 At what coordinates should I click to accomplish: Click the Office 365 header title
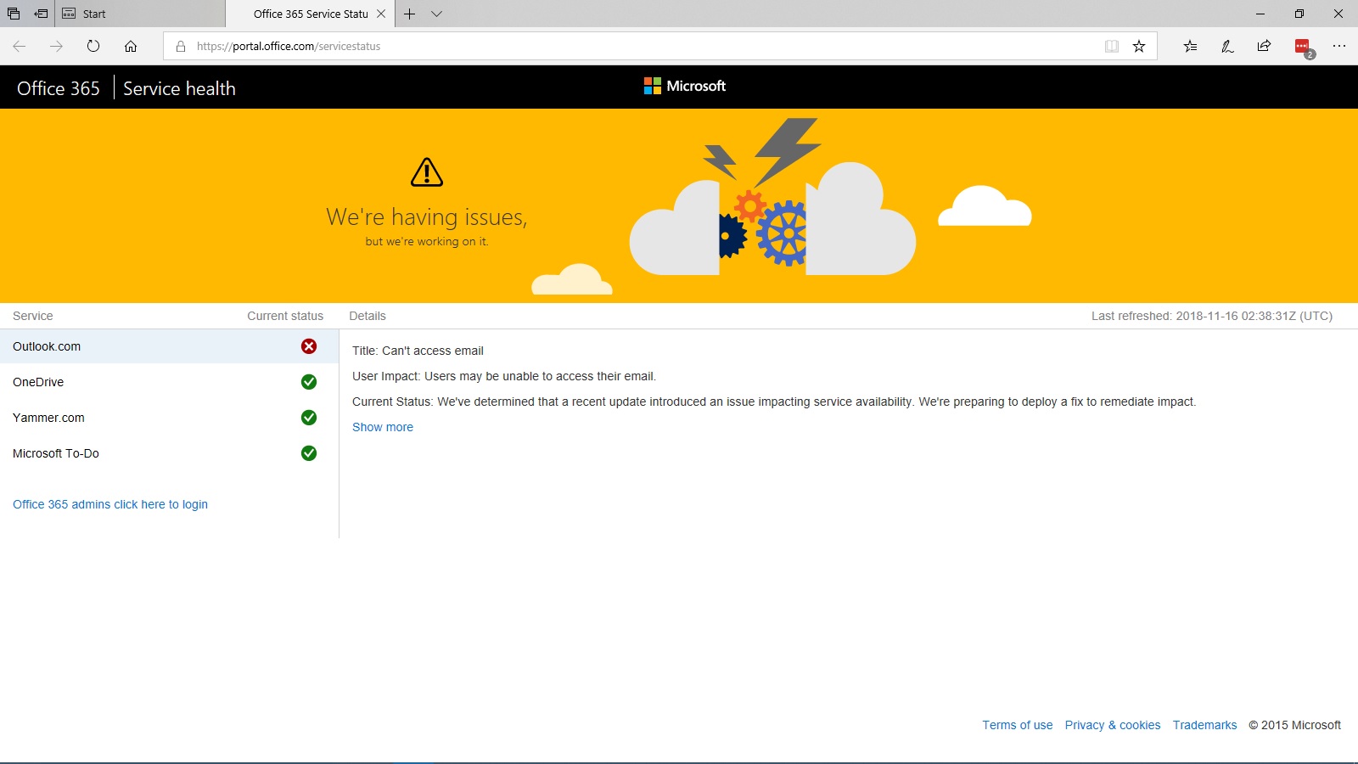coord(59,88)
